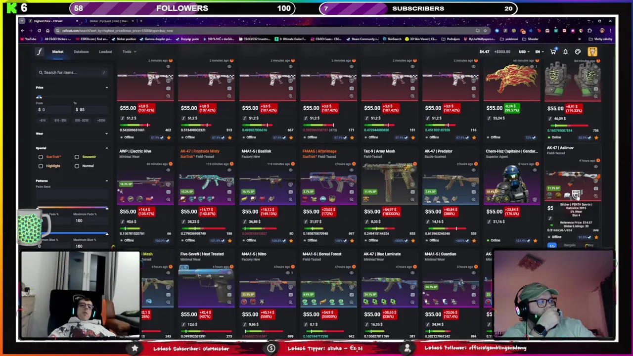Viewport: 633px width, 356px height.
Task: Collapse the Patterns filter section
Action: (106, 181)
